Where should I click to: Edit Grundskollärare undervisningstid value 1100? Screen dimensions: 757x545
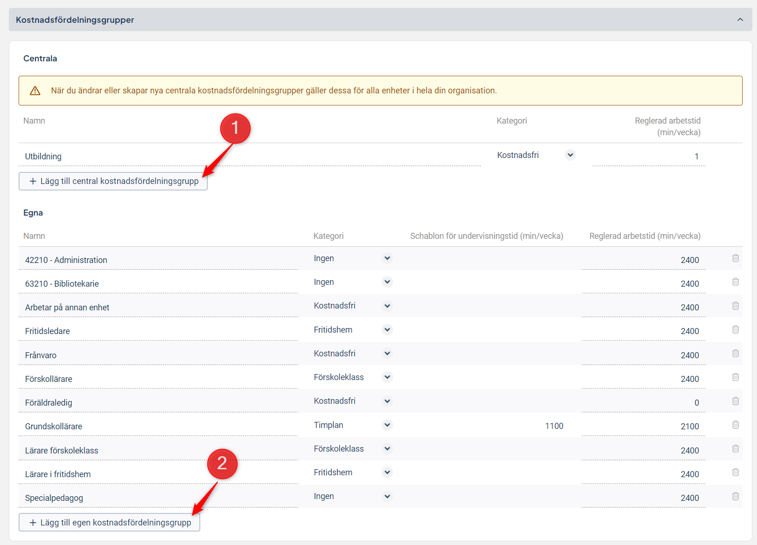click(554, 426)
